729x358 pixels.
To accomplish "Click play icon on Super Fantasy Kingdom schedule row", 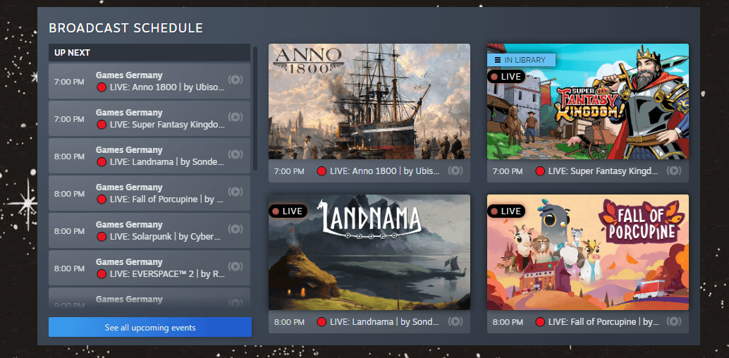I will [235, 117].
